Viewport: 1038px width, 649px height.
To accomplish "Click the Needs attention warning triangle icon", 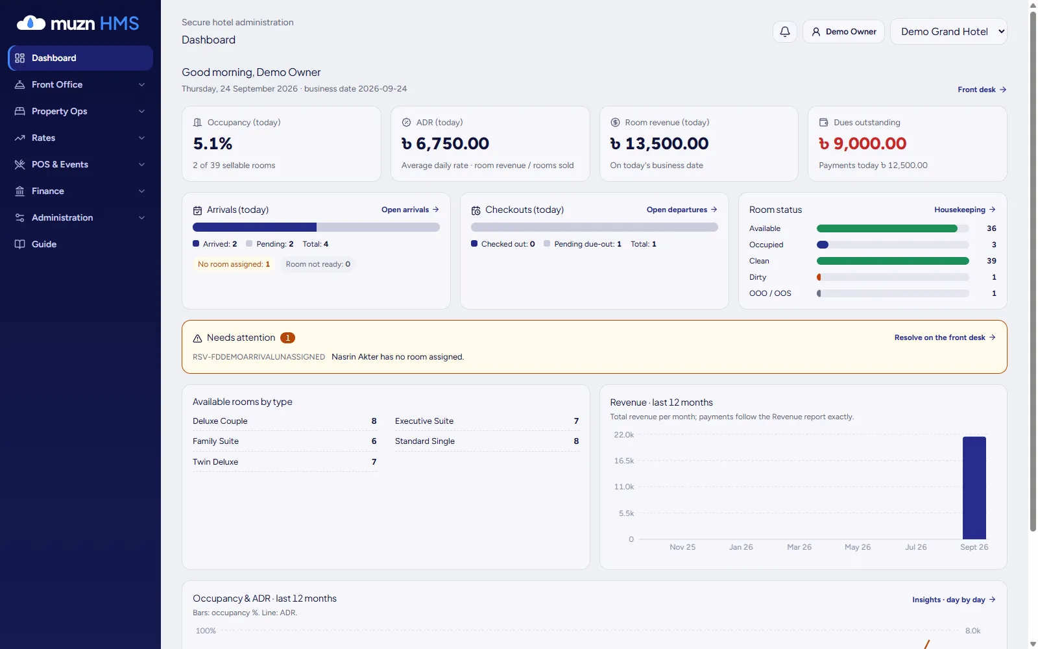I will [x=198, y=338].
